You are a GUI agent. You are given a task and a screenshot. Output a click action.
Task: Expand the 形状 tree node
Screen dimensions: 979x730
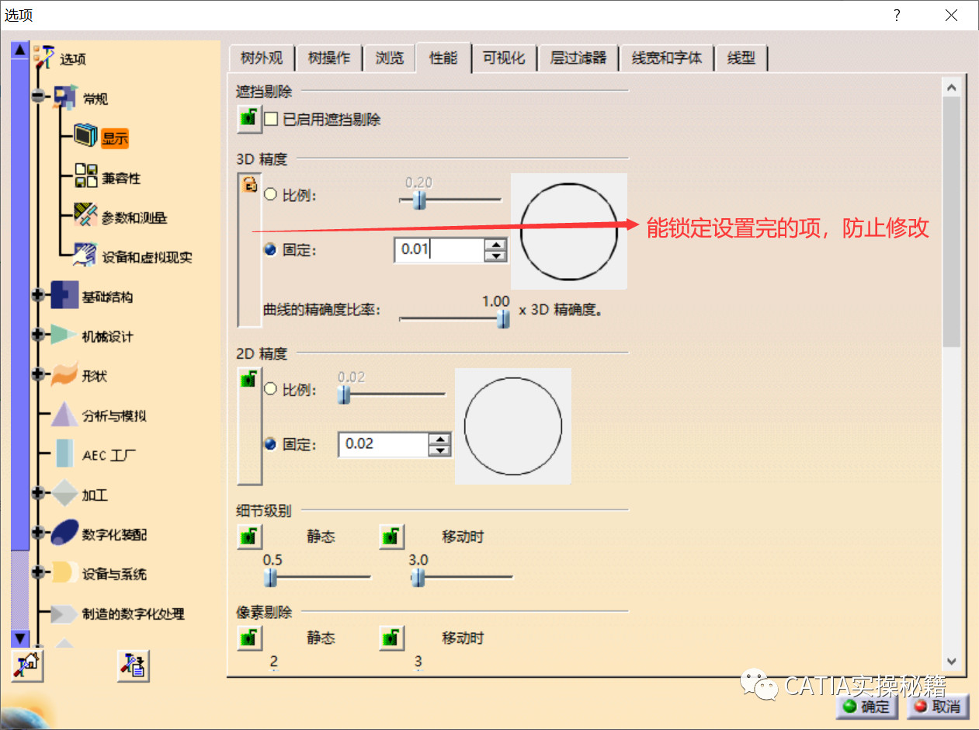coord(38,375)
